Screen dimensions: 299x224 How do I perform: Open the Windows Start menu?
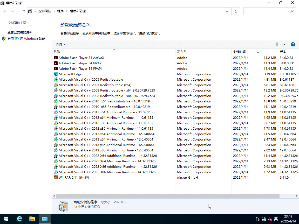[x=6, y=219]
